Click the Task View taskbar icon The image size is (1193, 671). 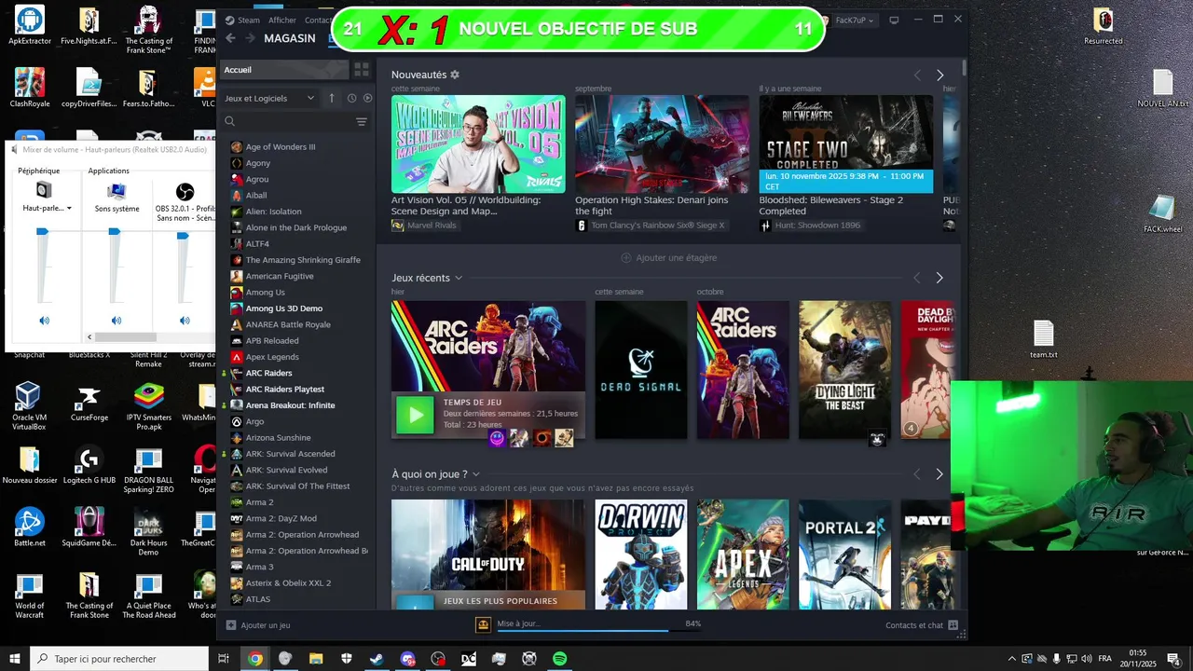coord(224,659)
